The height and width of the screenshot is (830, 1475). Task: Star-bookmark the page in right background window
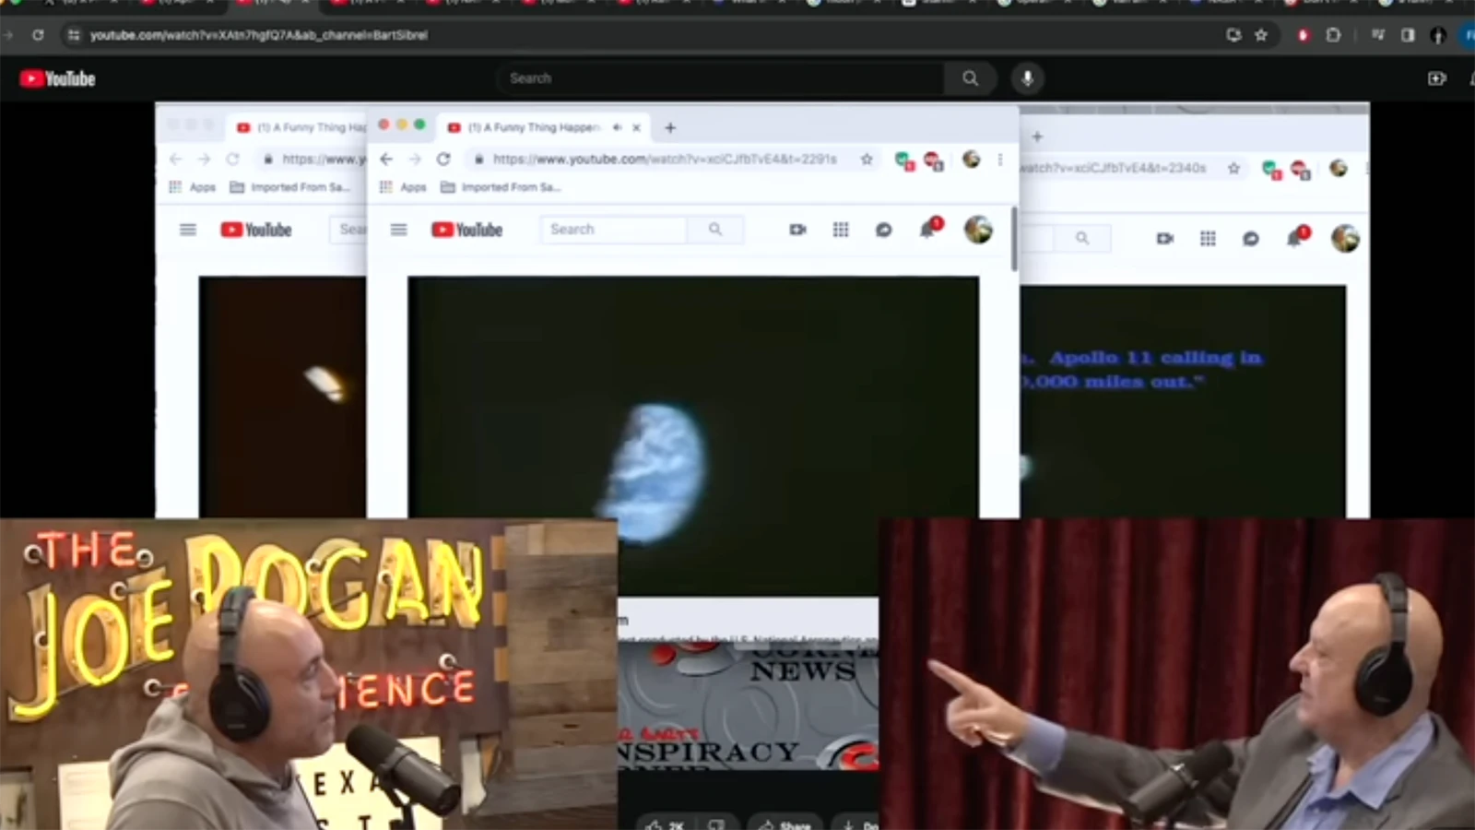(x=1233, y=168)
